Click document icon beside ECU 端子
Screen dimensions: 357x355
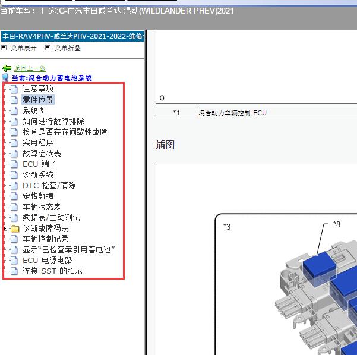click(14, 164)
